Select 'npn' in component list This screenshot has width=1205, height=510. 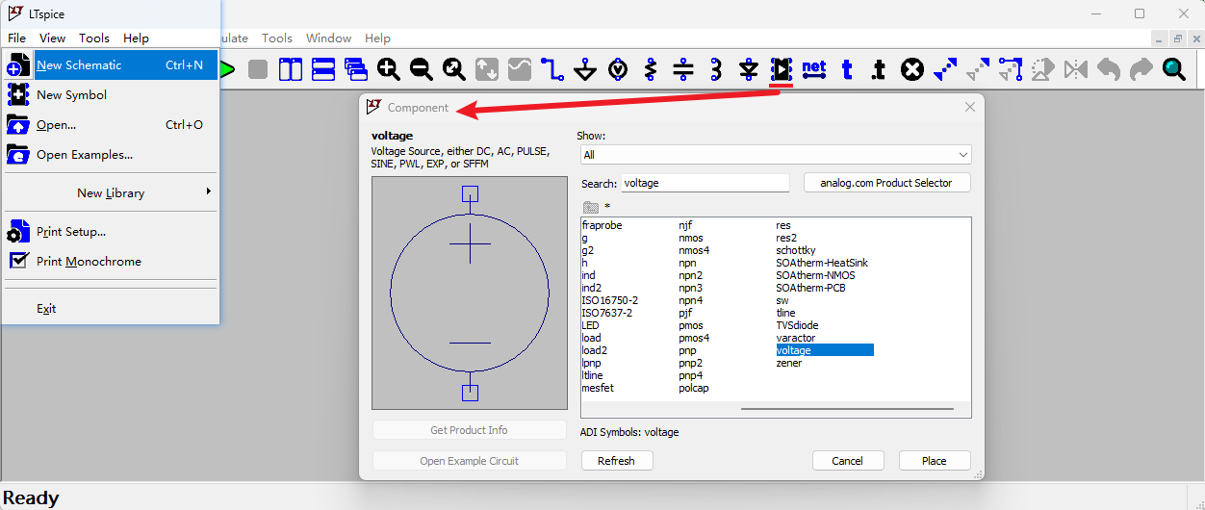click(x=687, y=263)
